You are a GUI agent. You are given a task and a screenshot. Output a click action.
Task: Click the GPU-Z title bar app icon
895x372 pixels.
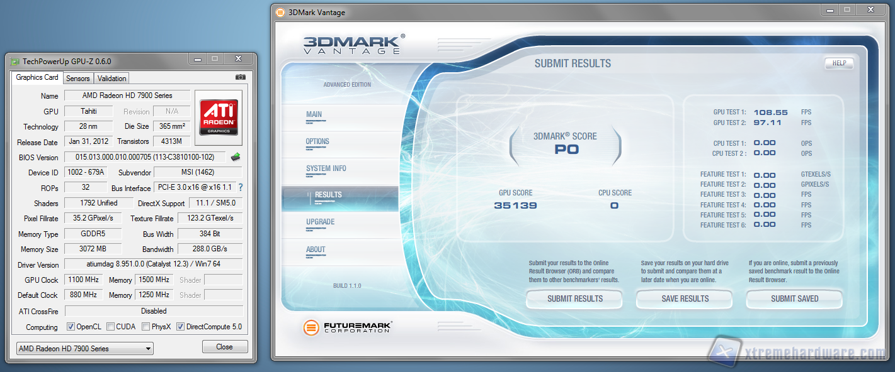point(14,61)
